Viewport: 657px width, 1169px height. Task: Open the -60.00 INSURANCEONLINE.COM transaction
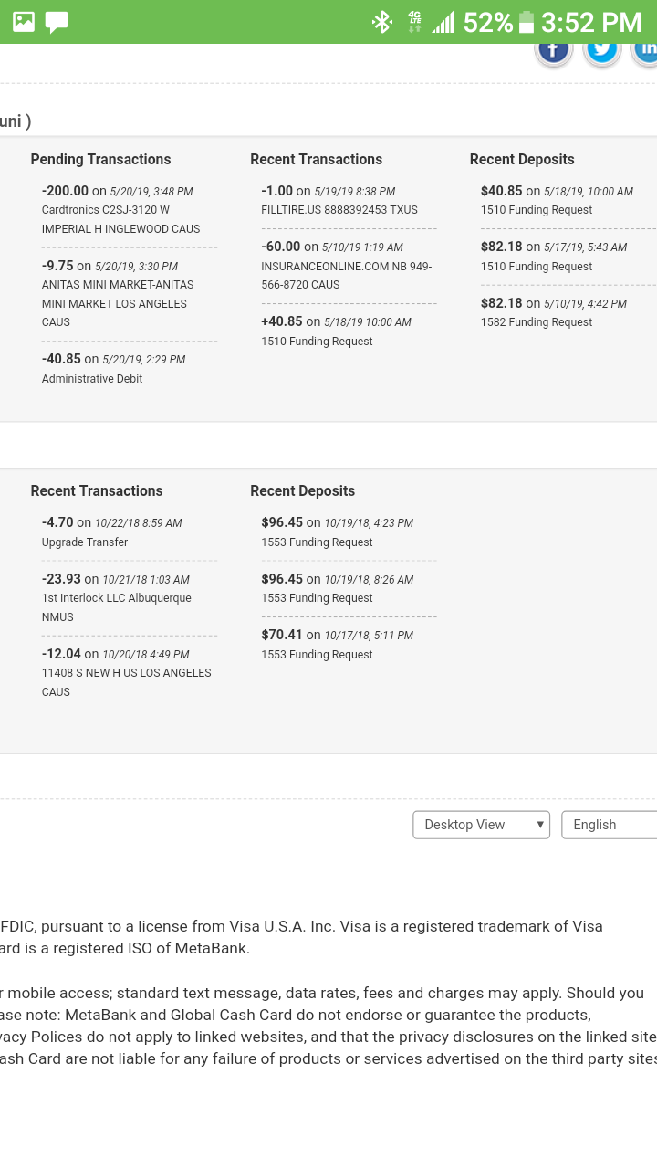[x=347, y=266]
